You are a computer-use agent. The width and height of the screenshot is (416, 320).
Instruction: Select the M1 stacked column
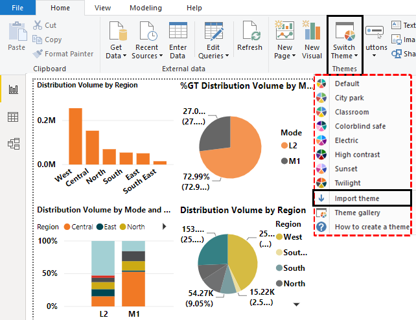pos(133,273)
